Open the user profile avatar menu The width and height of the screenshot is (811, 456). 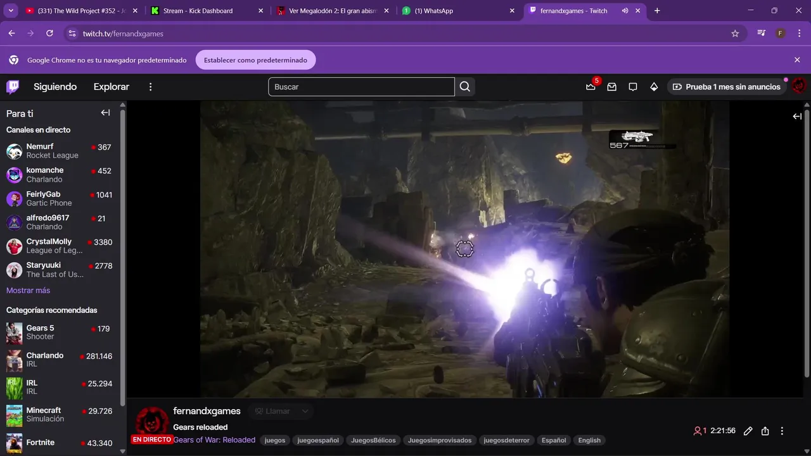click(x=799, y=86)
